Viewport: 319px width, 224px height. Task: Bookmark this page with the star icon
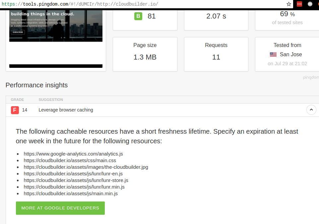point(289,4)
